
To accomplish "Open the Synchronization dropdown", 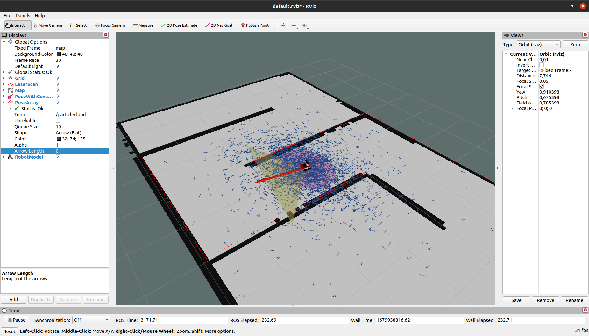I will (91, 320).
